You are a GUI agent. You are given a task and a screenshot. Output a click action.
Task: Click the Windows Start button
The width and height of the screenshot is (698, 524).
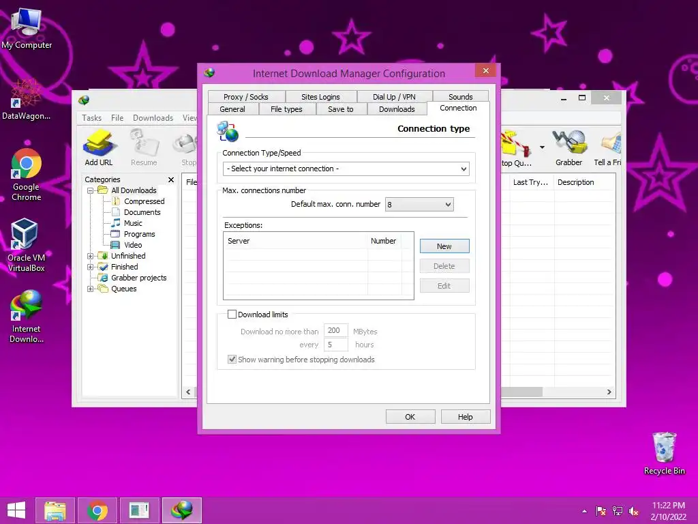coord(16,510)
